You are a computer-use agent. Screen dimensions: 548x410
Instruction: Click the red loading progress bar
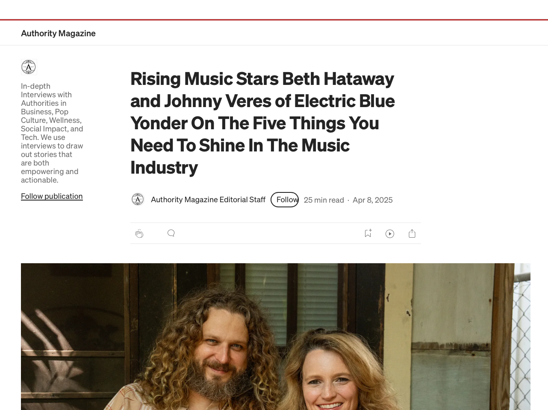(274, 20)
